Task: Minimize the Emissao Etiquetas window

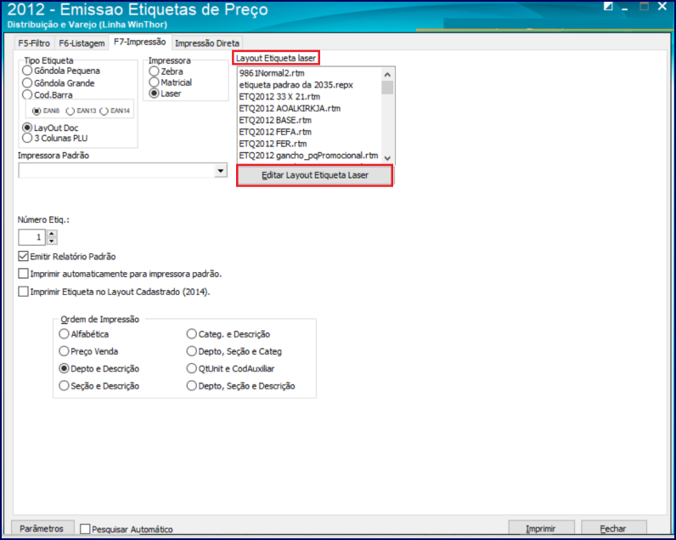Action: pyautogui.click(x=625, y=8)
